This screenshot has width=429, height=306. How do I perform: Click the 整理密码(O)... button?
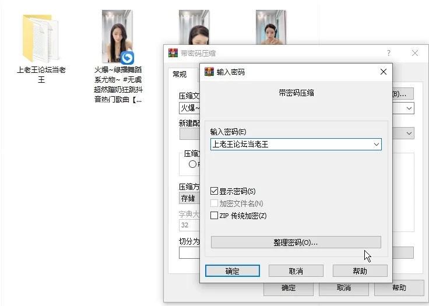[x=296, y=242]
